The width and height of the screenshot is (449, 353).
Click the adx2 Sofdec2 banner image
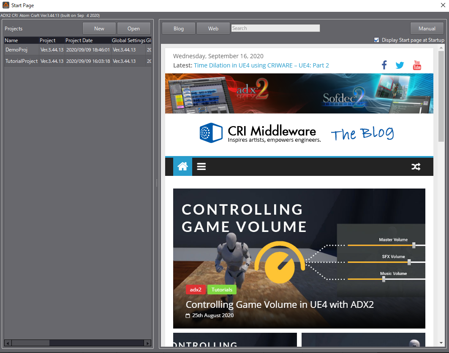click(x=299, y=94)
